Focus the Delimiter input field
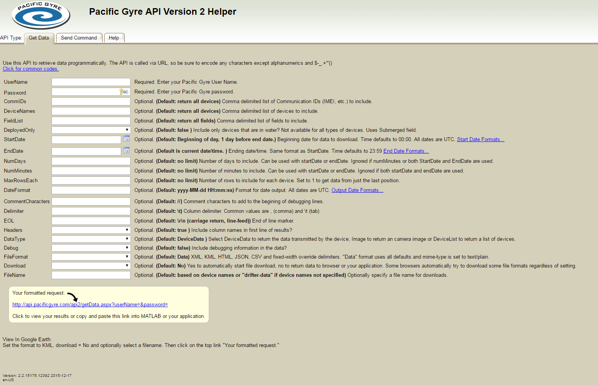598x385 pixels. click(x=91, y=211)
